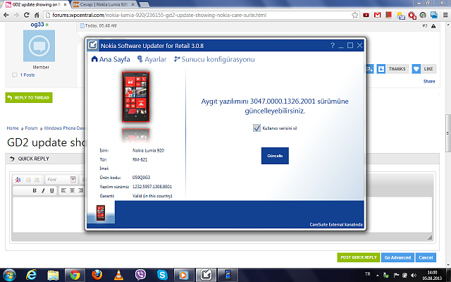Select Lumia device thumbnail in bottom bar

(101, 213)
